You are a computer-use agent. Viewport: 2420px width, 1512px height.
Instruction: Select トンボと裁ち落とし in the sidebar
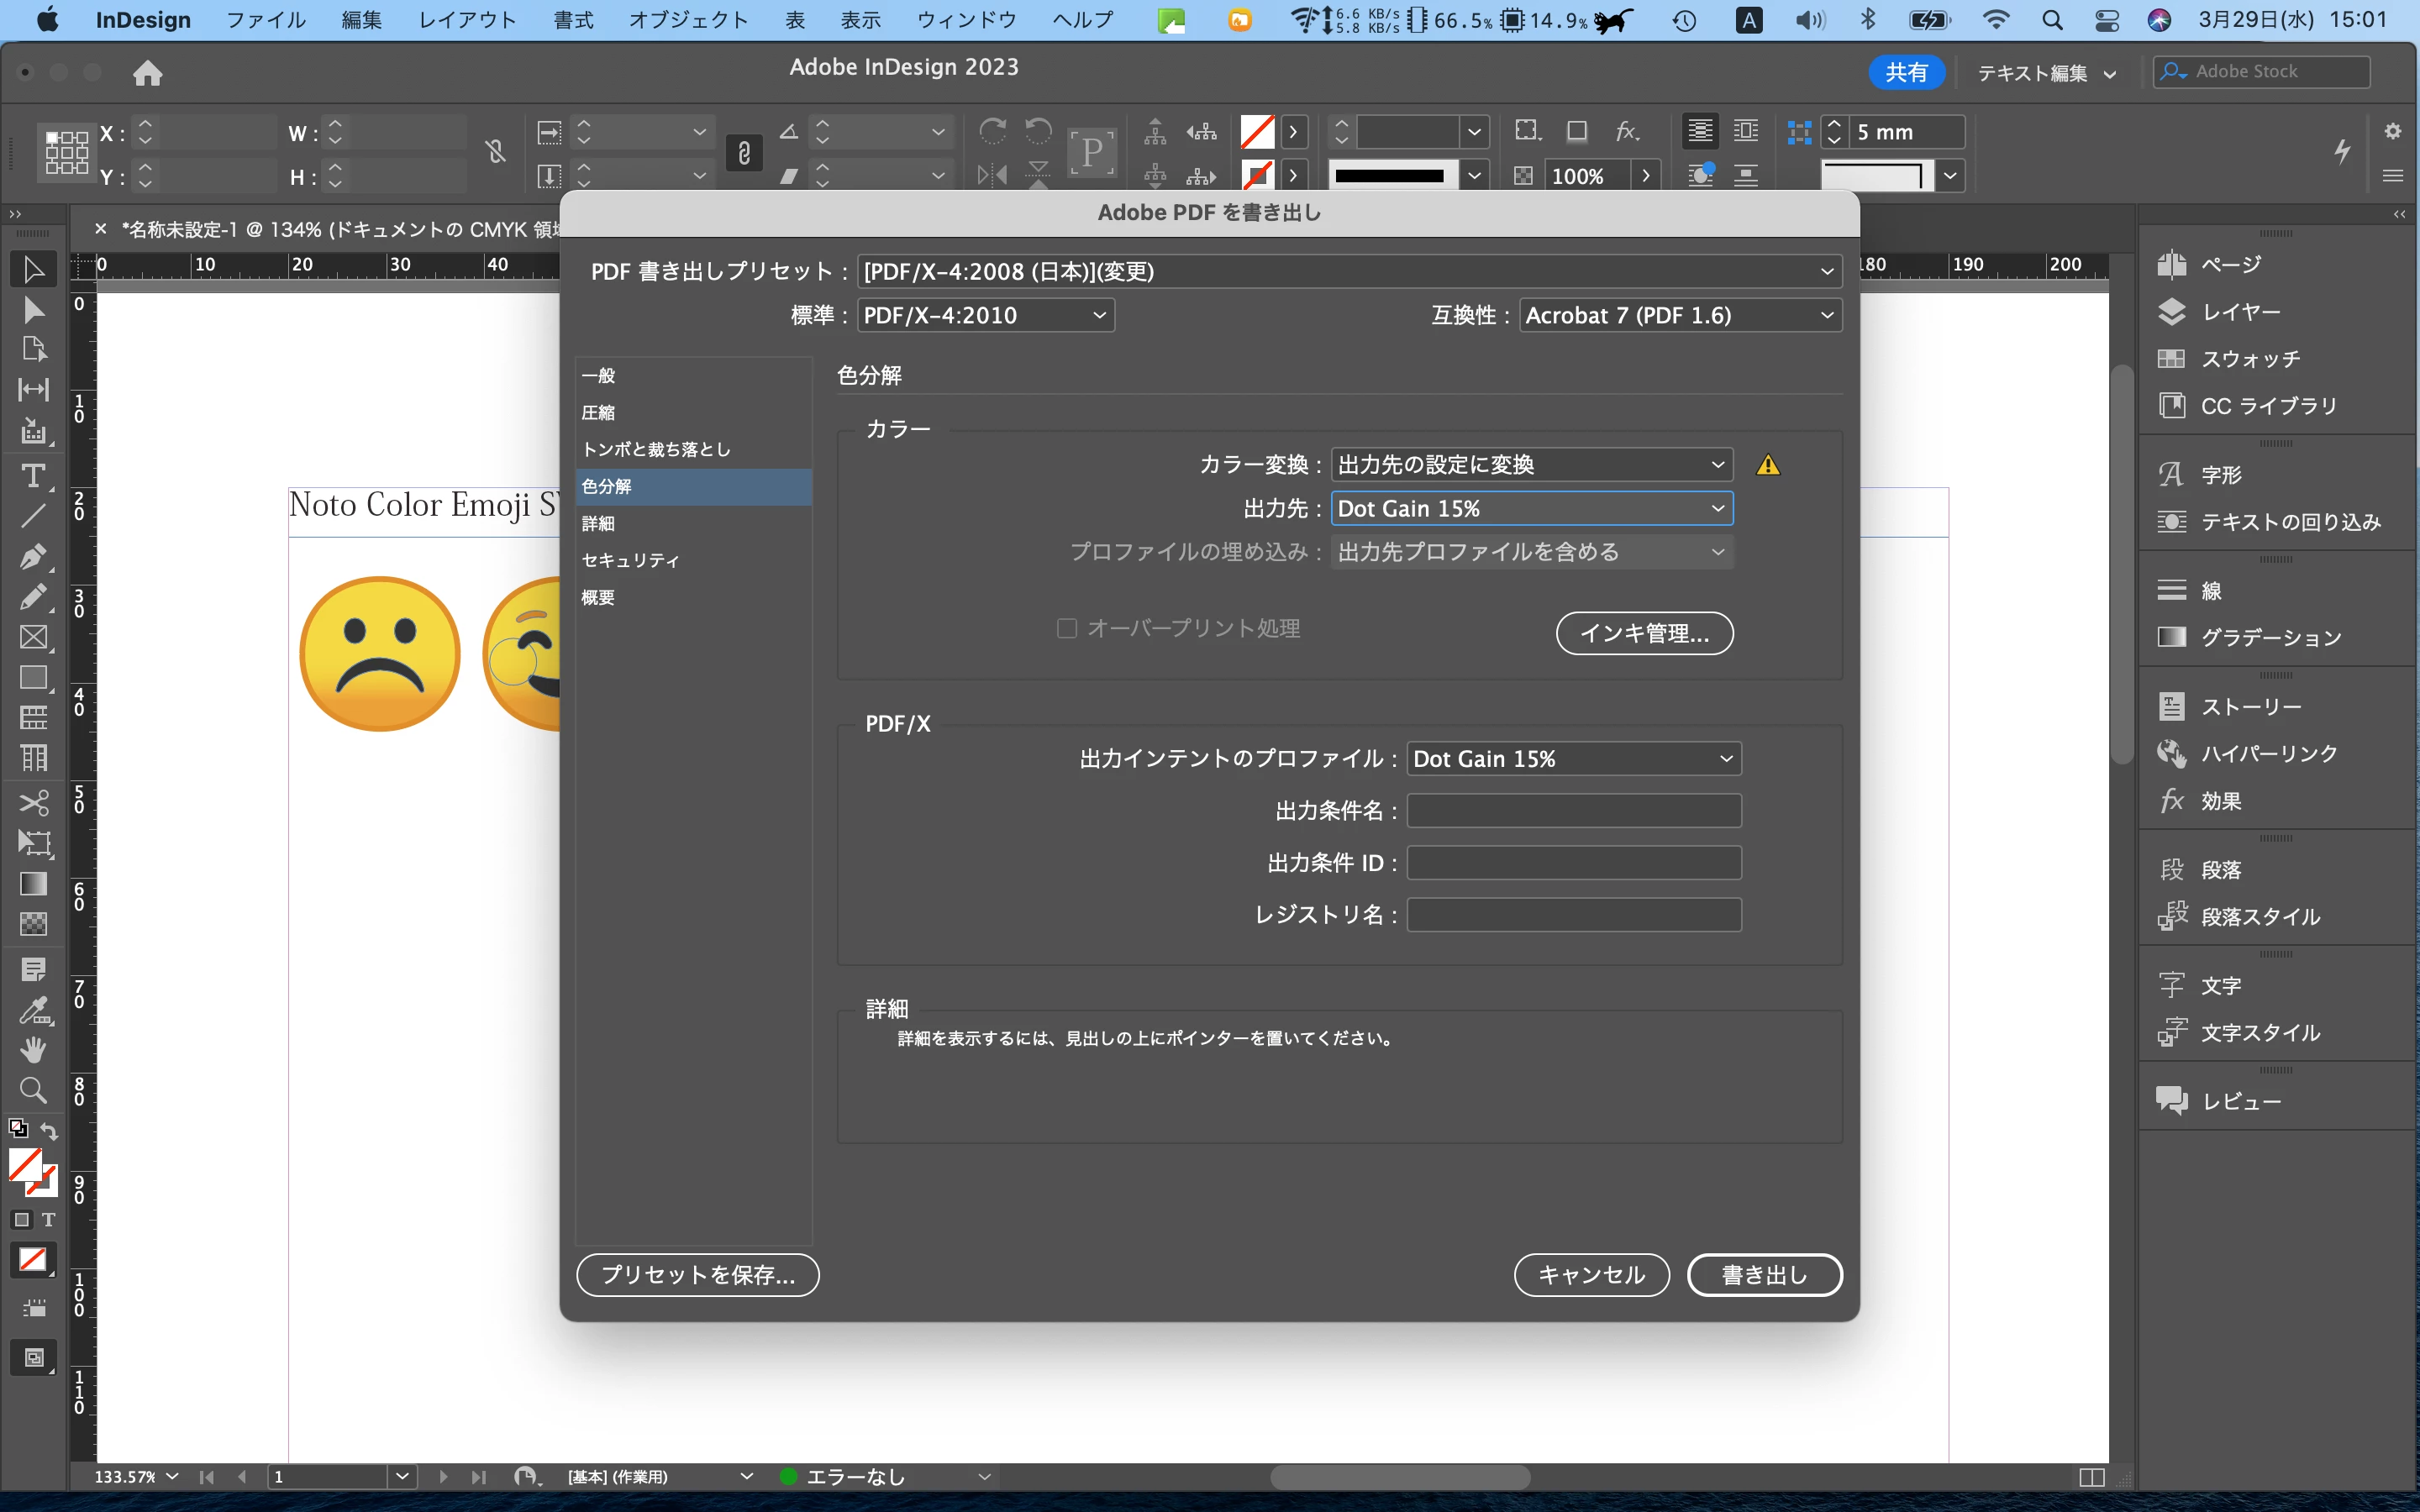coord(656,450)
